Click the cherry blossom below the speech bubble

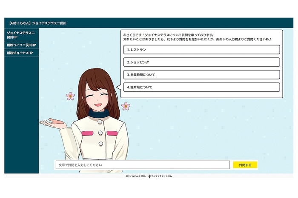pyautogui.click(x=125, y=106)
